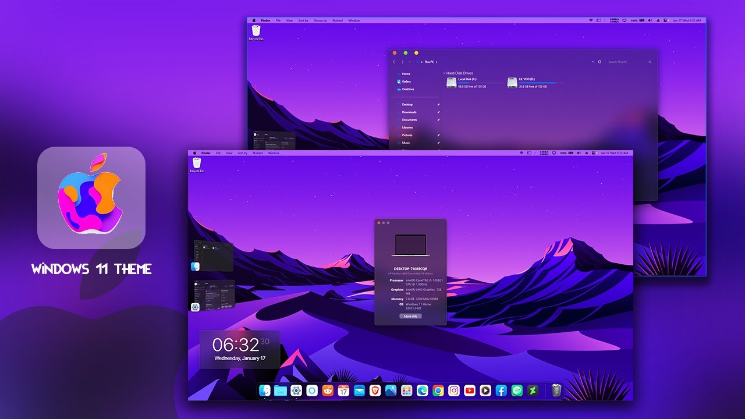Screen dimensions: 745x419
Task: Unpin Desktop from the explorer sidebar
Action: click(x=438, y=105)
